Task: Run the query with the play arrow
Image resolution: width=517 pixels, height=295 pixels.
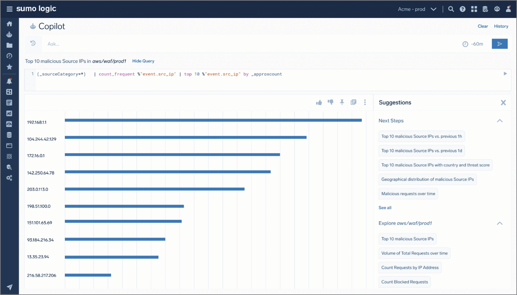Action: (505, 74)
